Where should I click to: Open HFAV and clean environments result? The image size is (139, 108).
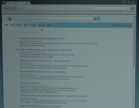pyautogui.click(x=45, y=61)
